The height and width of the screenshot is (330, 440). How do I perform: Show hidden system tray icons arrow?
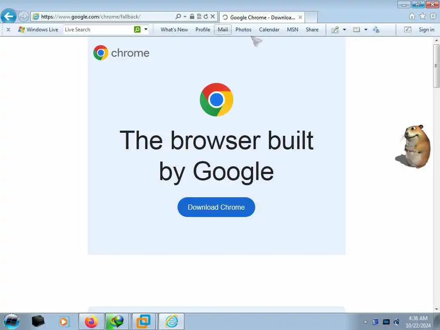coord(365,322)
